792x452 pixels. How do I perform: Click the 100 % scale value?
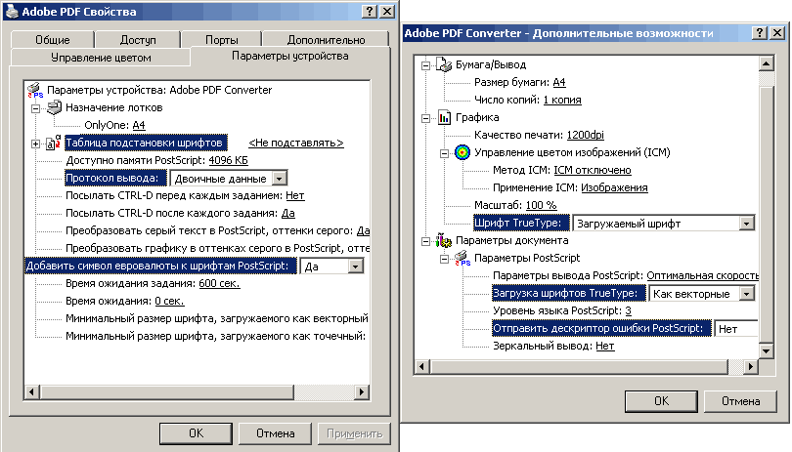[541, 205]
